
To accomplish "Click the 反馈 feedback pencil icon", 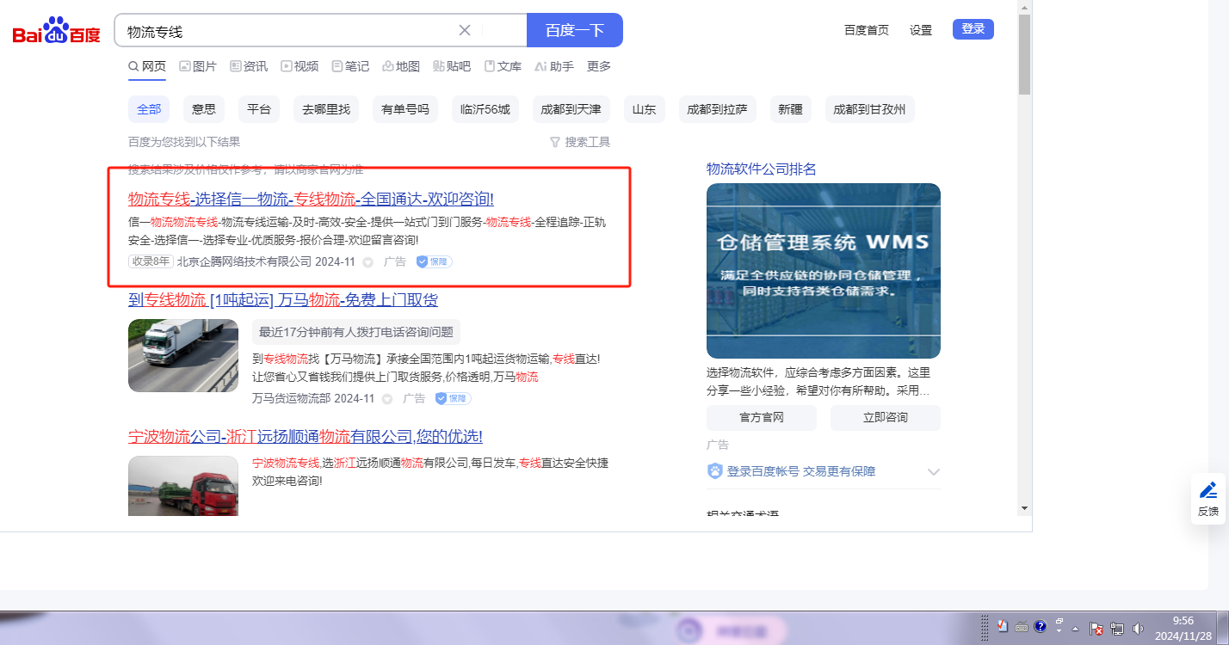I will click(x=1208, y=498).
